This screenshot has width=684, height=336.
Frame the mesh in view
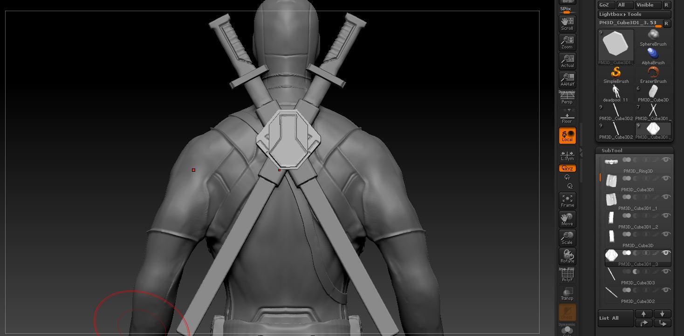tap(567, 201)
